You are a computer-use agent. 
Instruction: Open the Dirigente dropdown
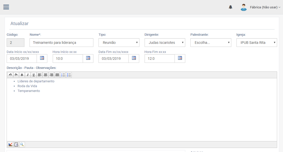(165, 43)
